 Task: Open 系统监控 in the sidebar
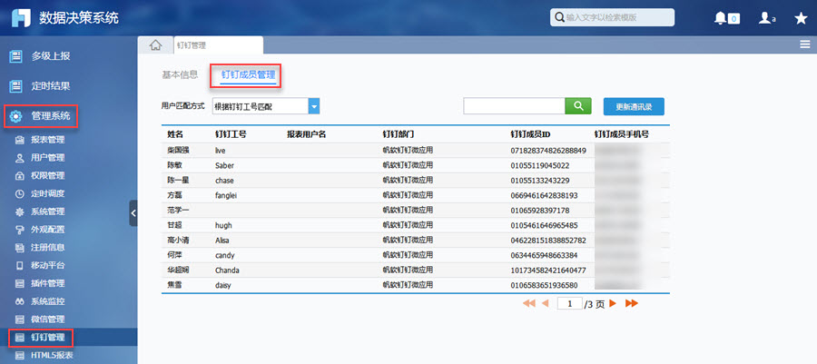click(48, 301)
